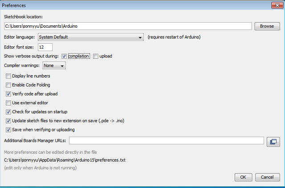This screenshot has width=285, height=188.
Task: Click the Editor font size field
Action: tap(45, 47)
